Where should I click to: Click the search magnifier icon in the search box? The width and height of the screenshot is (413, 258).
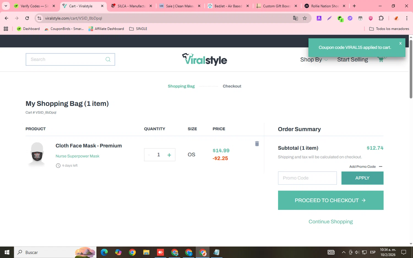(108, 59)
